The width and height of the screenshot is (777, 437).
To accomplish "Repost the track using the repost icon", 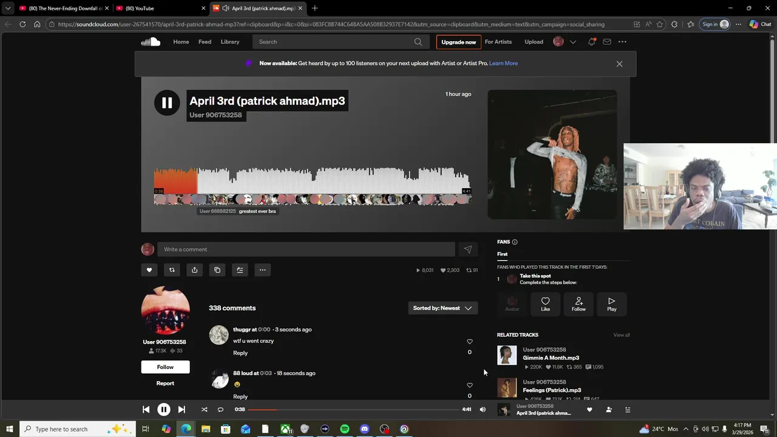I will (x=172, y=270).
